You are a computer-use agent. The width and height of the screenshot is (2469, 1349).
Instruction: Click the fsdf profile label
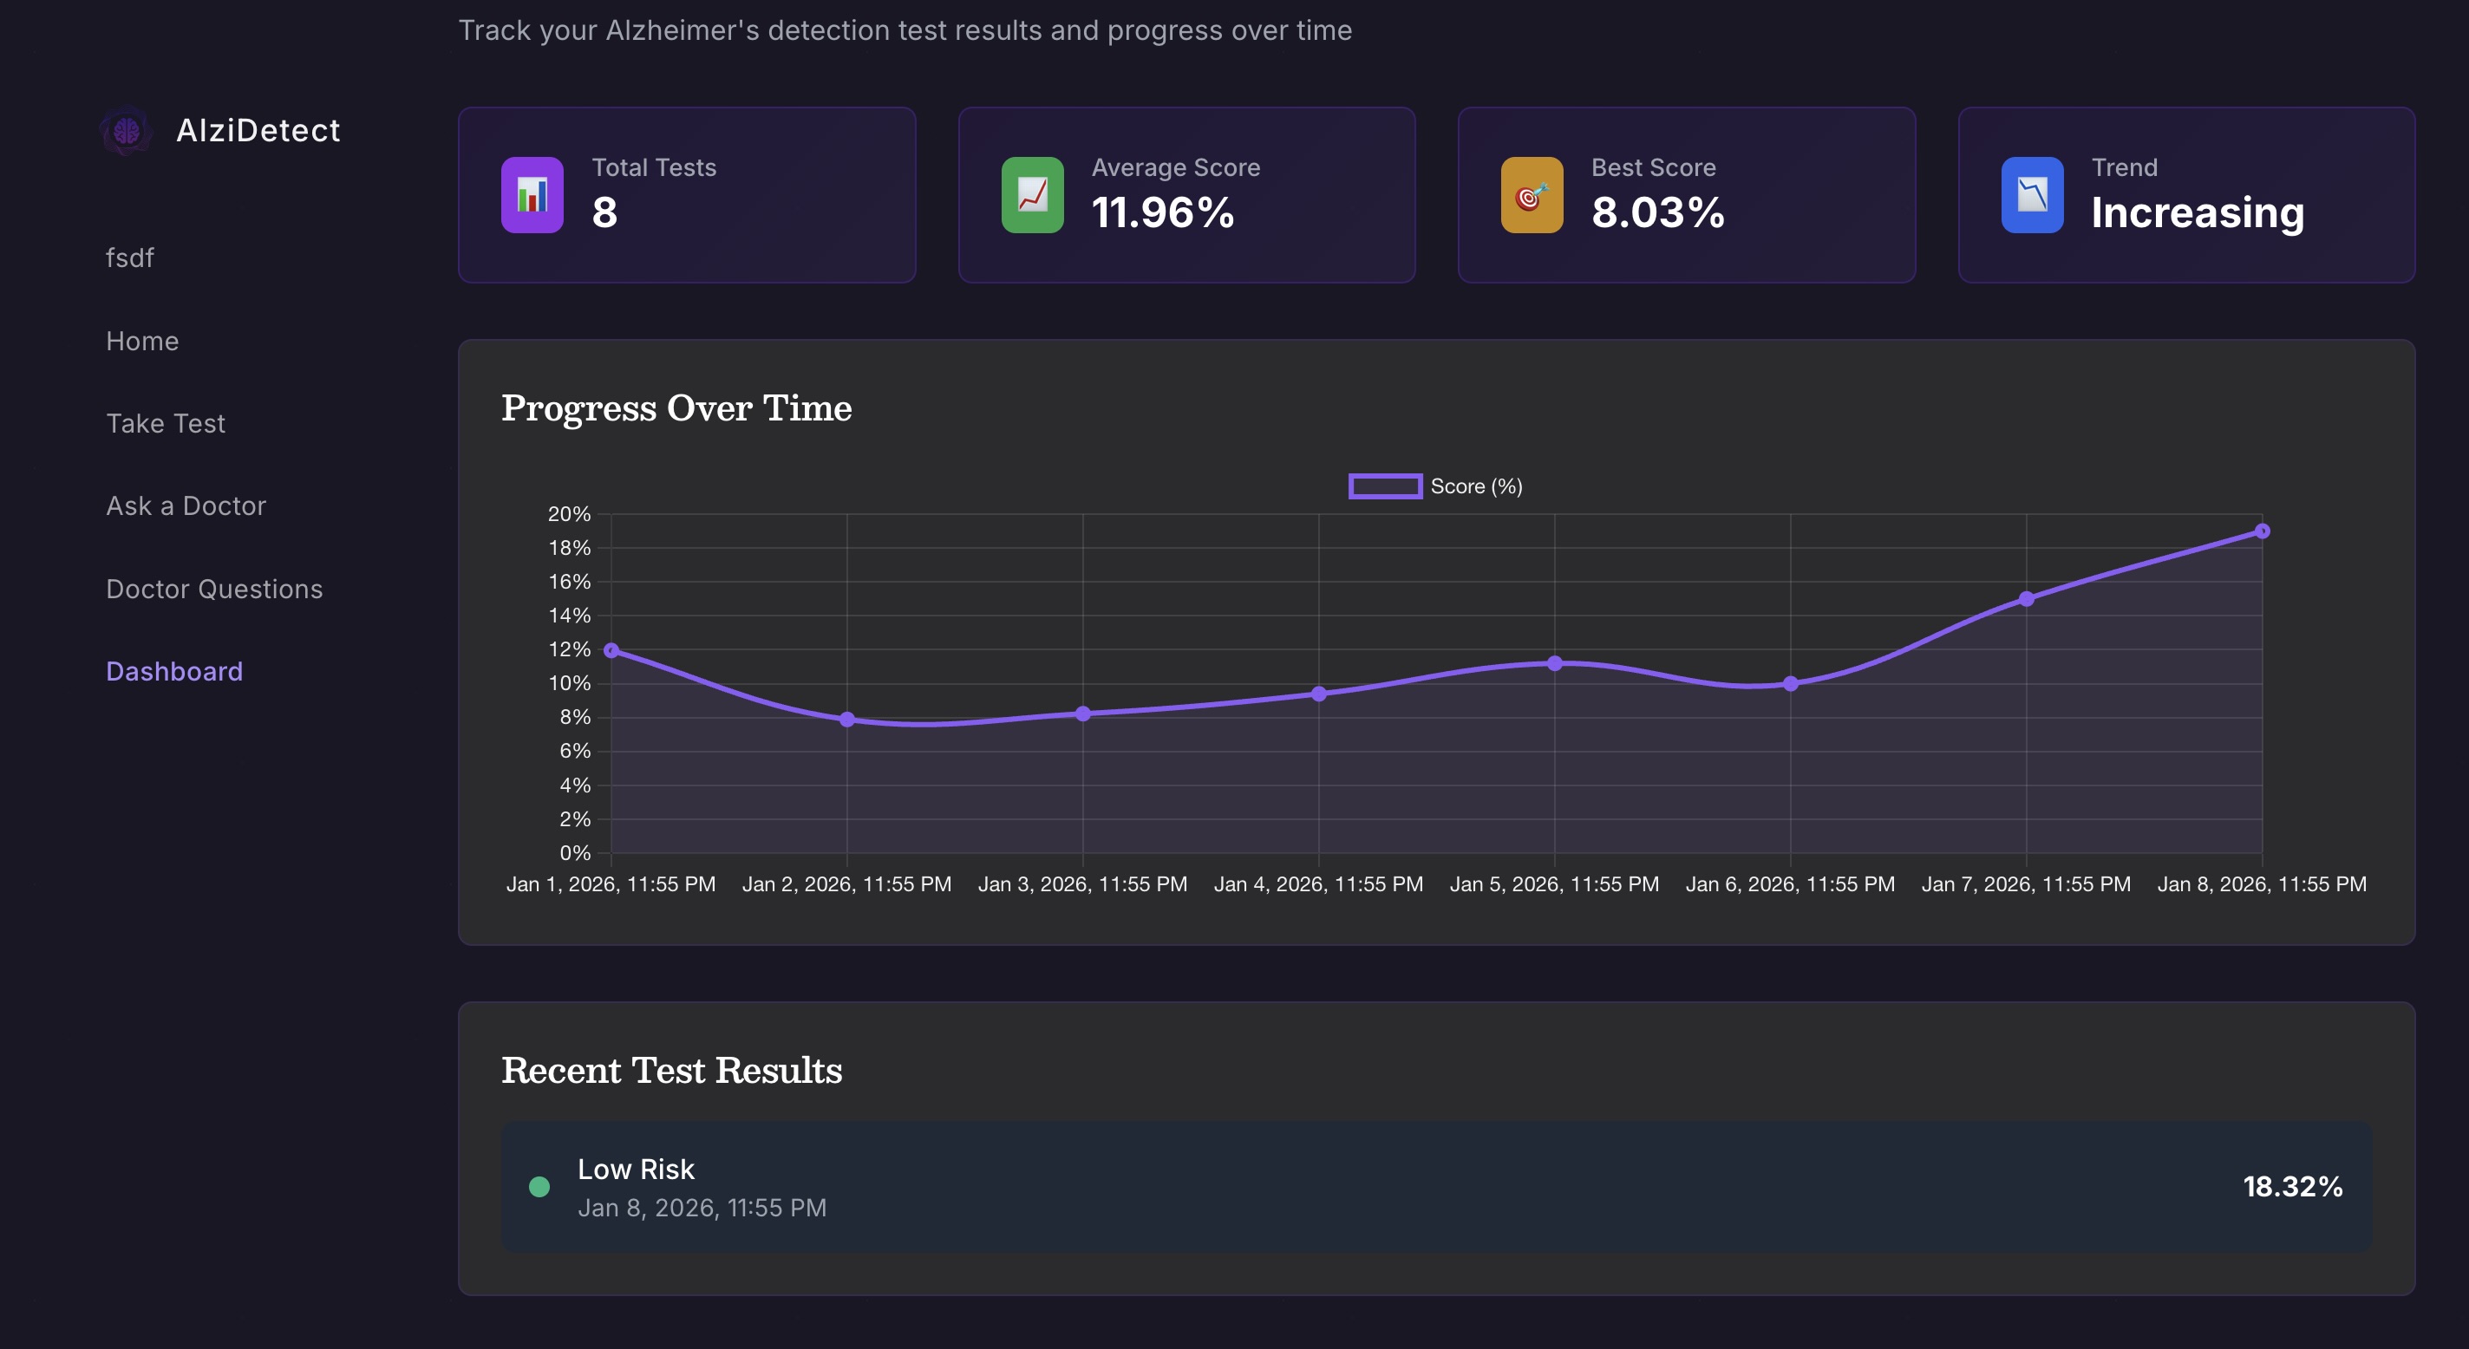tap(129, 257)
